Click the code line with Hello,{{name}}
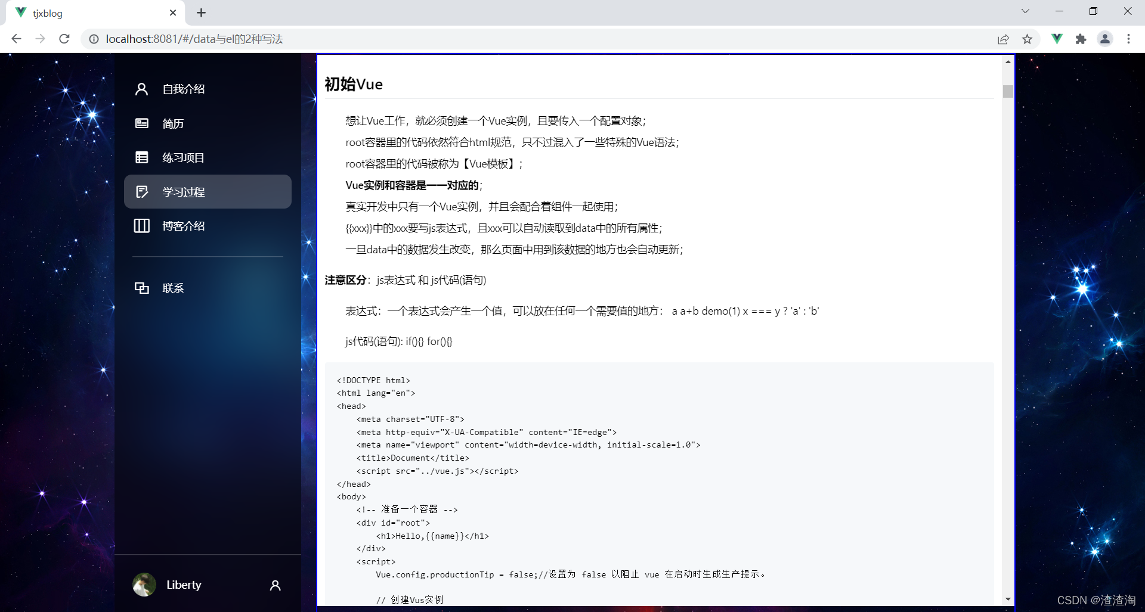1145x612 pixels. click(432, 536)
